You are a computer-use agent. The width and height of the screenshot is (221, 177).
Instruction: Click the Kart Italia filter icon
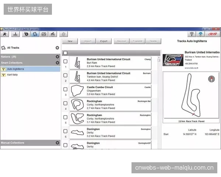(3, 75)
